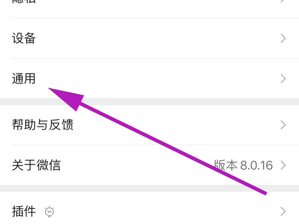The image size is (299, 224).
Task: Tap the partially visible 隐私 row chevron
Action: coord(283,1)
